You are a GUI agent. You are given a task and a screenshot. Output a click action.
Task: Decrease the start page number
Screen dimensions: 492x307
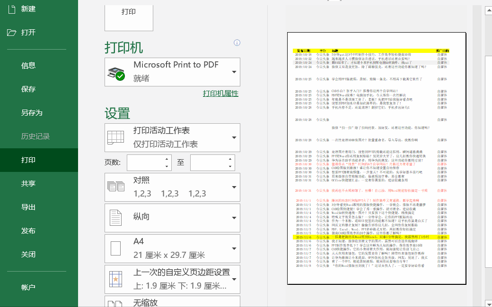tap(167, 166)
